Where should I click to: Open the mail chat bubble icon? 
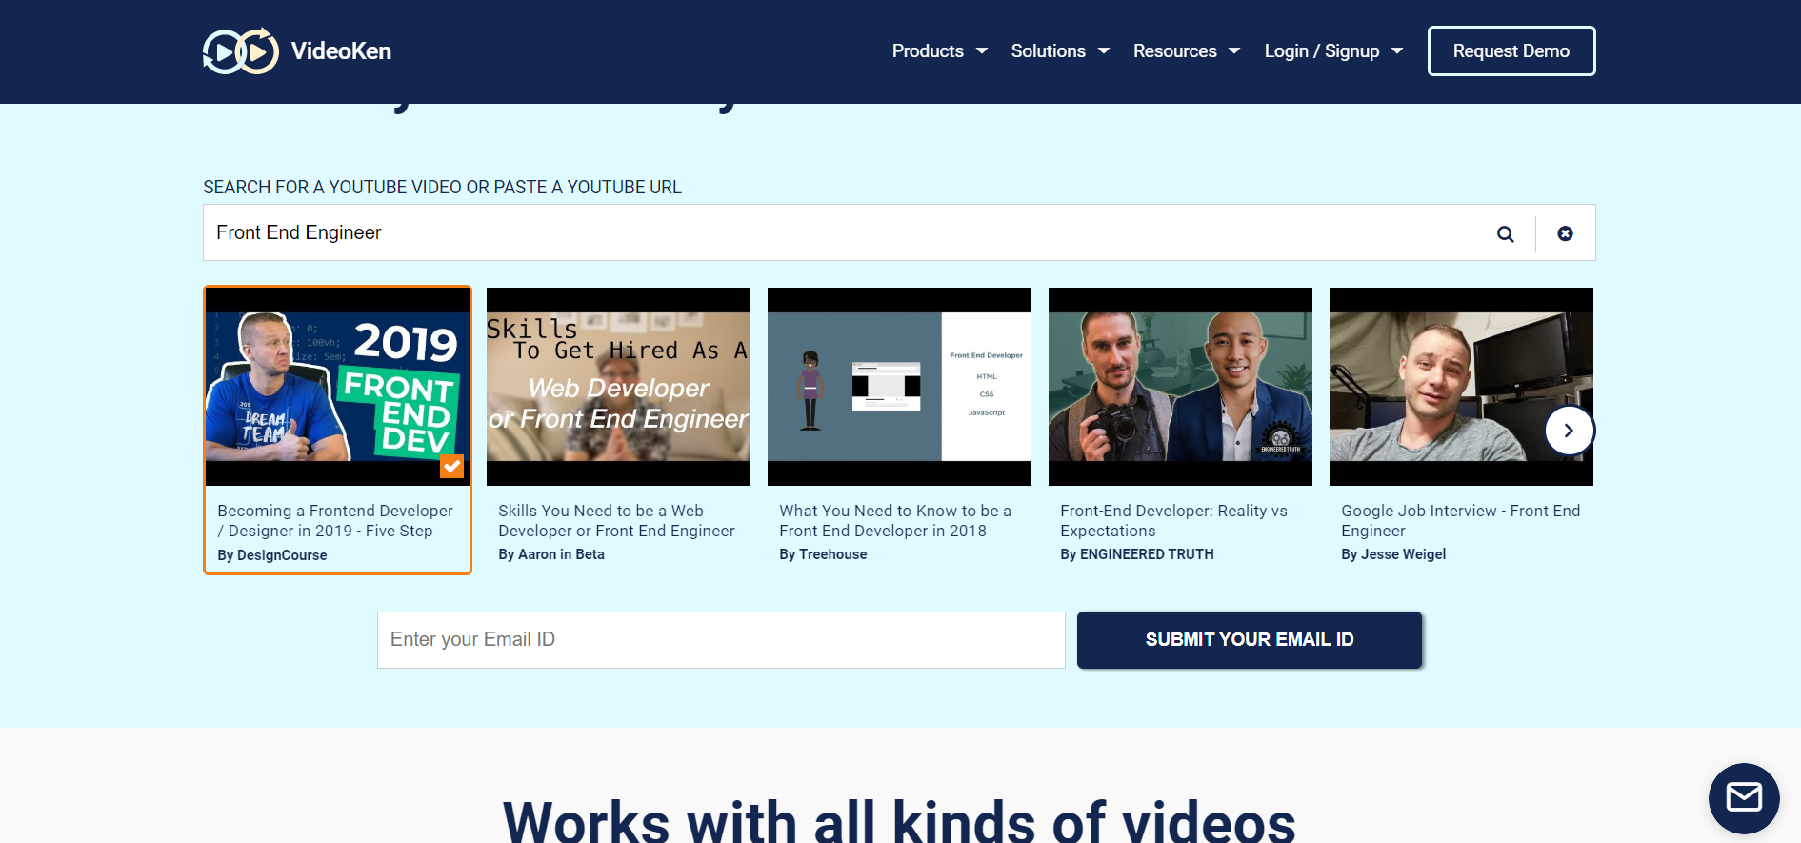point(1744,797)
